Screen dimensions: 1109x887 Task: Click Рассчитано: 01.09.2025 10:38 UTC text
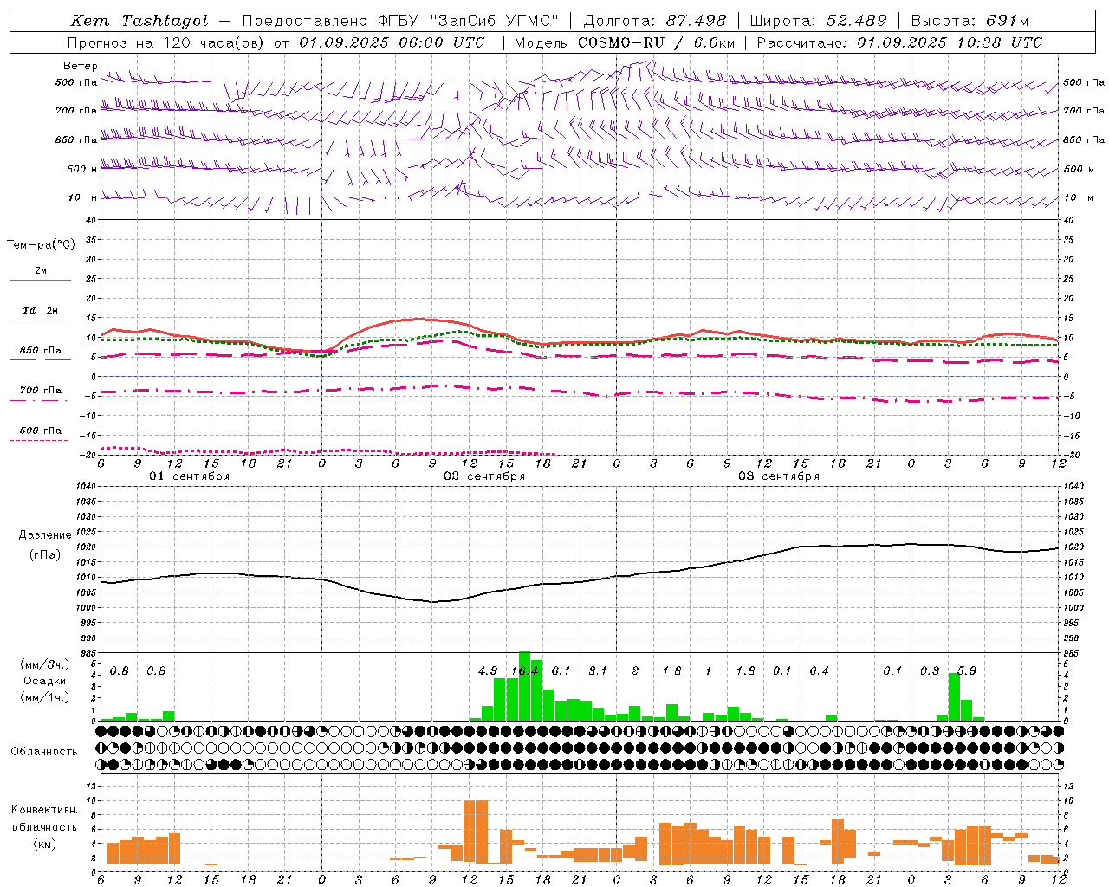(x=899, y=42)
